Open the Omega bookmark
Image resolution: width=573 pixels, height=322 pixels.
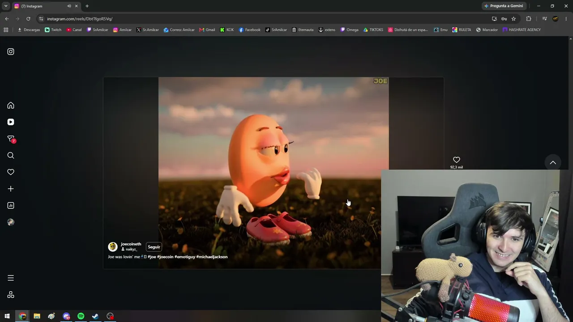349,30
